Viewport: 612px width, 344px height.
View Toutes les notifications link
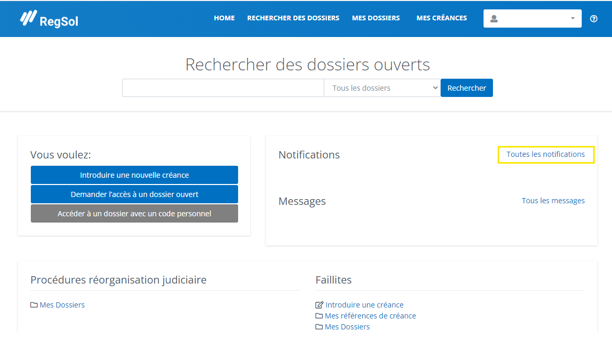coord(546,154)
